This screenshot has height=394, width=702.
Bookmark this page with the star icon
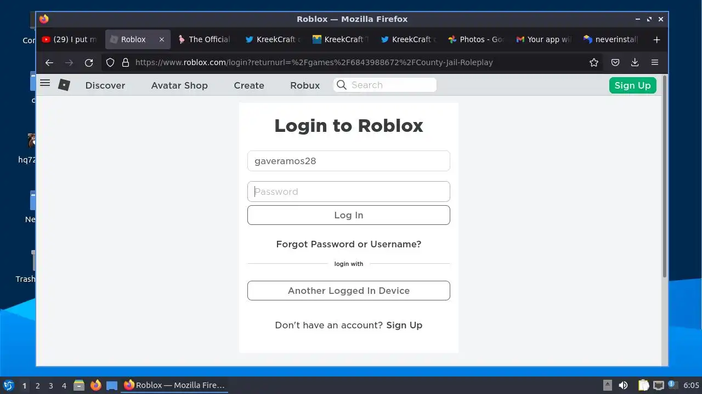tap(594, 62)
